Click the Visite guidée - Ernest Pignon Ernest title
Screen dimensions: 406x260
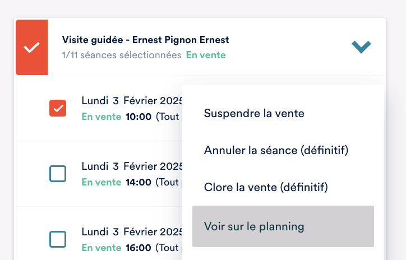145,40
